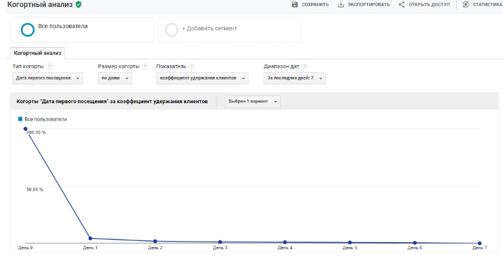Export report via ЭКСПОРТИРОВАТЬ
The width and height of the screenshot is (503, 261).
click(x=364, y=5)
